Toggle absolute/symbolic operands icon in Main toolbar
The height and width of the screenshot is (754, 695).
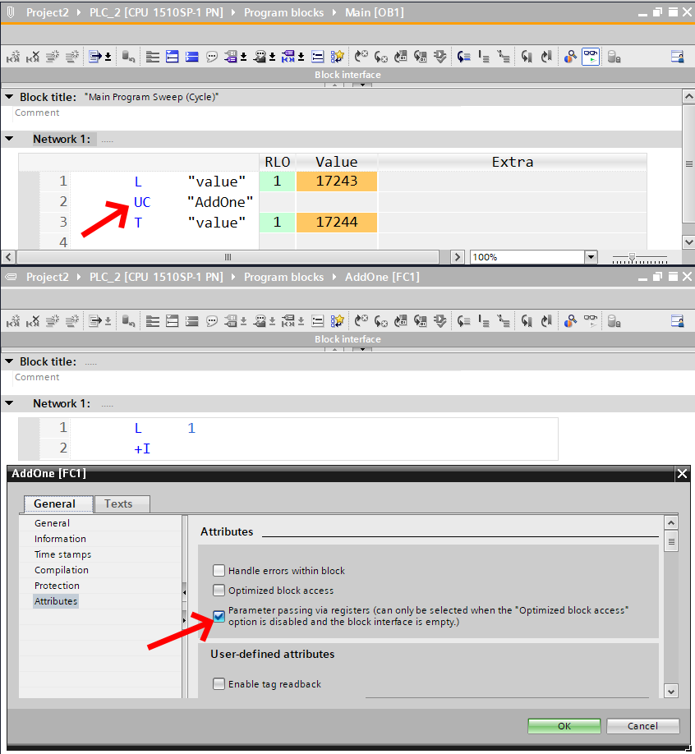tap(232, 57)
